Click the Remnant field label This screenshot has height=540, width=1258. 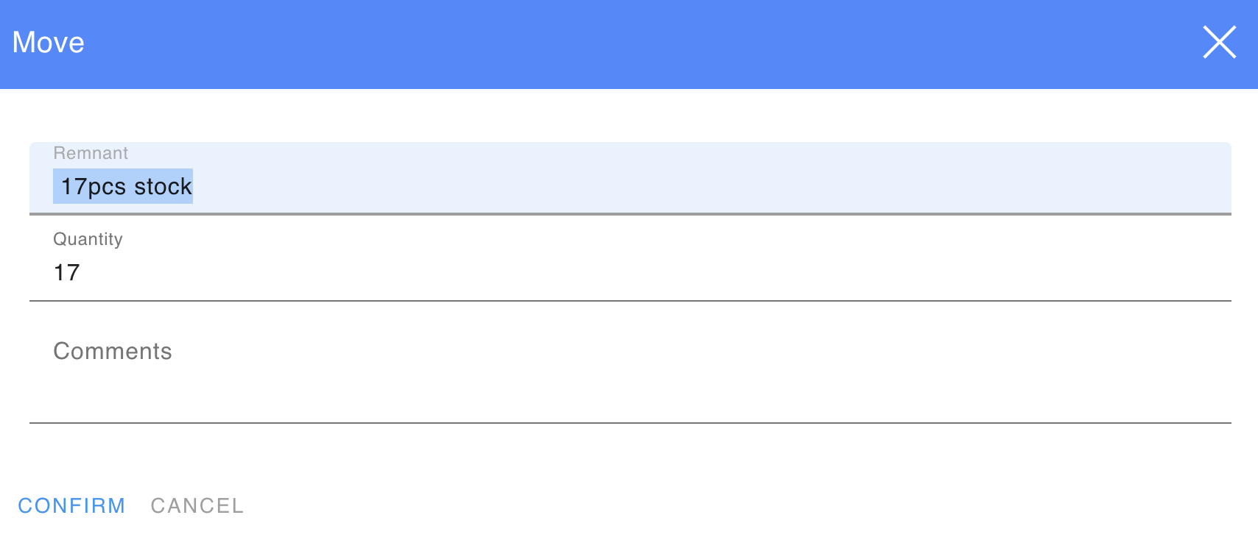(x=91, y=153)
